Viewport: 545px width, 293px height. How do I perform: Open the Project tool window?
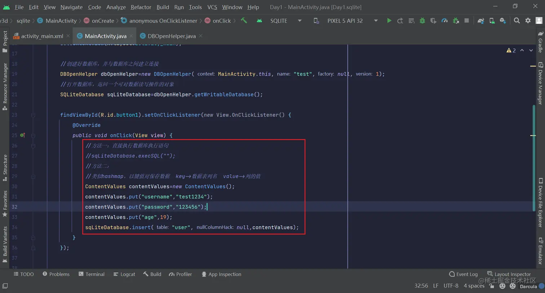click(x=5, y=41)
